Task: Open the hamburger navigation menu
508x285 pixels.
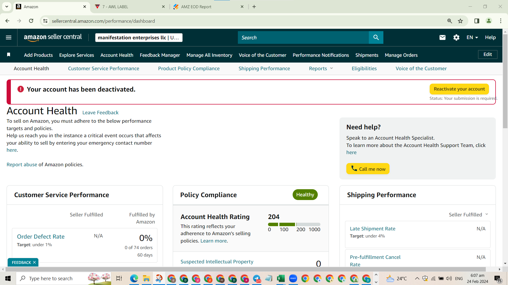Action: [9, 37]
